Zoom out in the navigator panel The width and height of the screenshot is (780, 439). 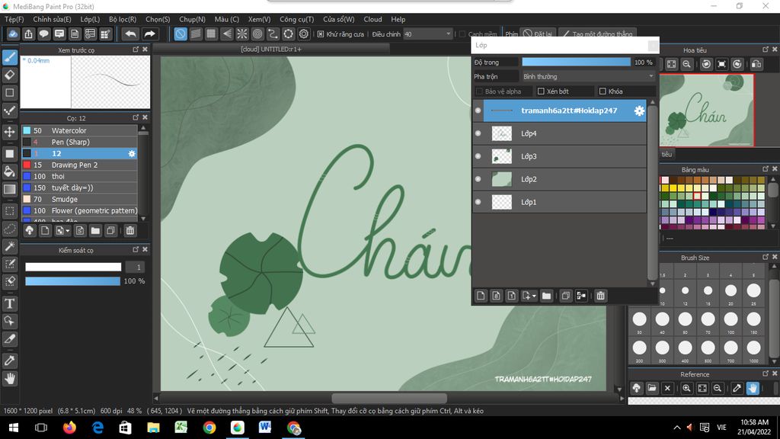(x=686, y=64)
